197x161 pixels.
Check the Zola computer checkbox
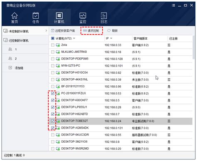[53, 45]
